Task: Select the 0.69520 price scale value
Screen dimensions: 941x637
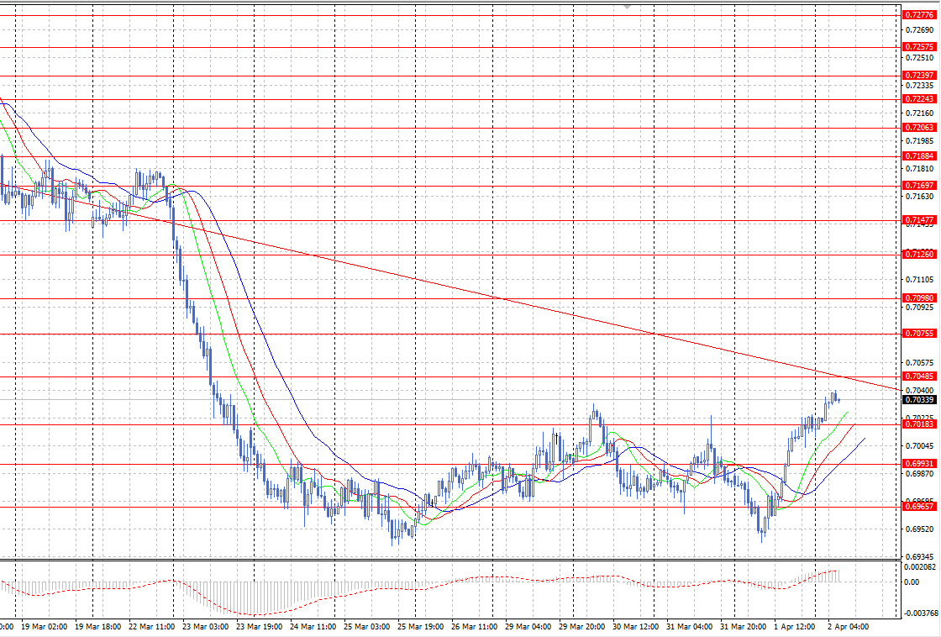Action: 919,529
